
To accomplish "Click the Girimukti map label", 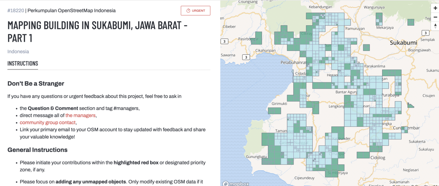I will click(279, 103).
